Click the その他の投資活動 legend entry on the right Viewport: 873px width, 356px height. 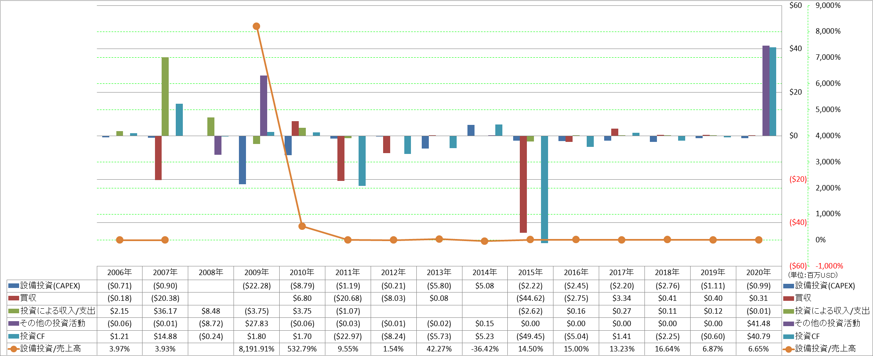click(821, 323)
